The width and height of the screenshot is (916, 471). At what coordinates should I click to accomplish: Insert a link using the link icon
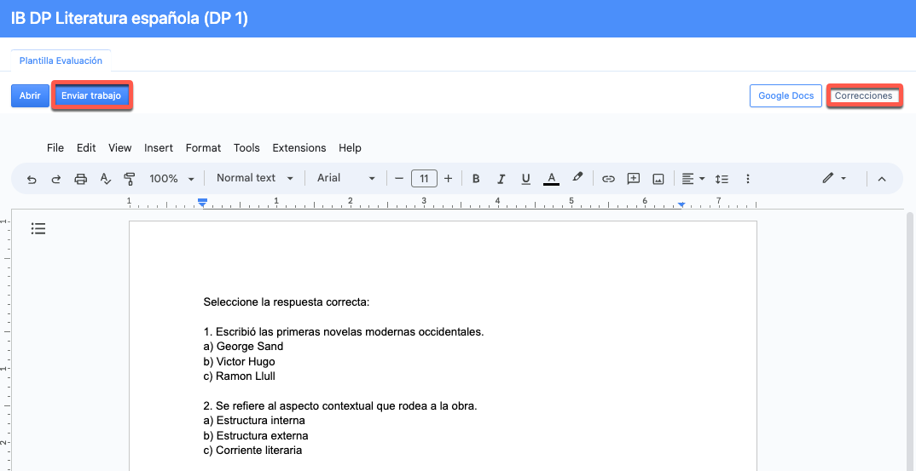pos(608,179)
